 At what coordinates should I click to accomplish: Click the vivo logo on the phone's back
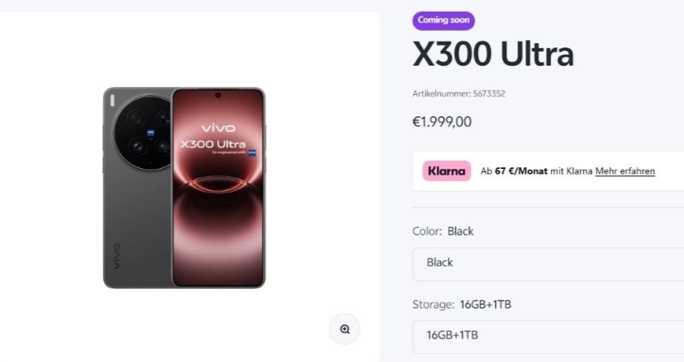pyautogui.click(x=116, y=256)
